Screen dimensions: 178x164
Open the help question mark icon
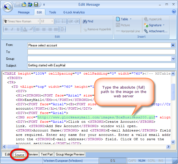point(174,11)
